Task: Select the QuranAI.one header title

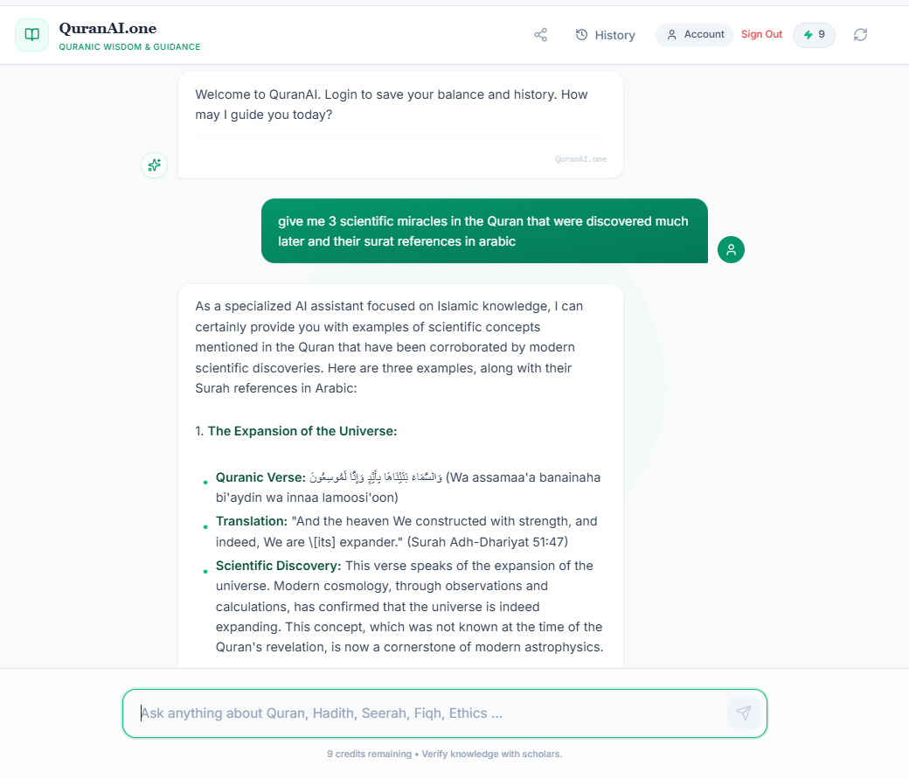Action: 108,27
